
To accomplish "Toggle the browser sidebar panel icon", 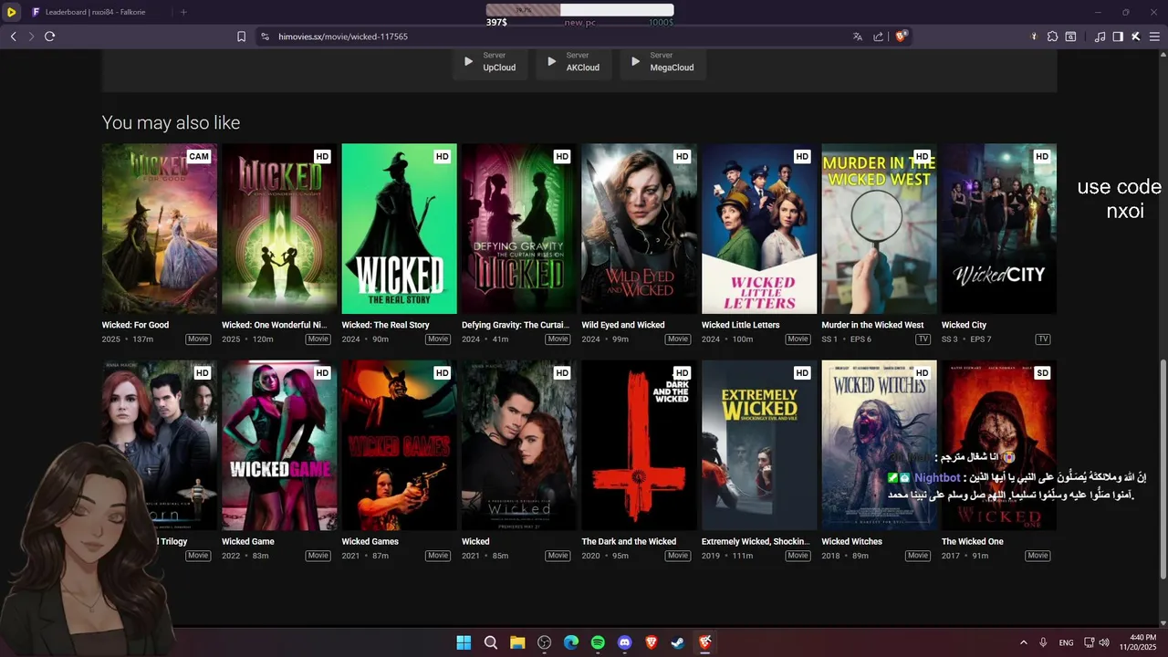I will [1118, 36].
